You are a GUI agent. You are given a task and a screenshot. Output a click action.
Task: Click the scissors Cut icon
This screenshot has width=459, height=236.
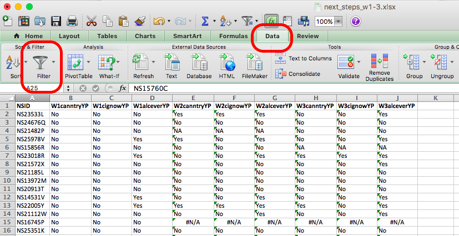[x=92, y=21]
